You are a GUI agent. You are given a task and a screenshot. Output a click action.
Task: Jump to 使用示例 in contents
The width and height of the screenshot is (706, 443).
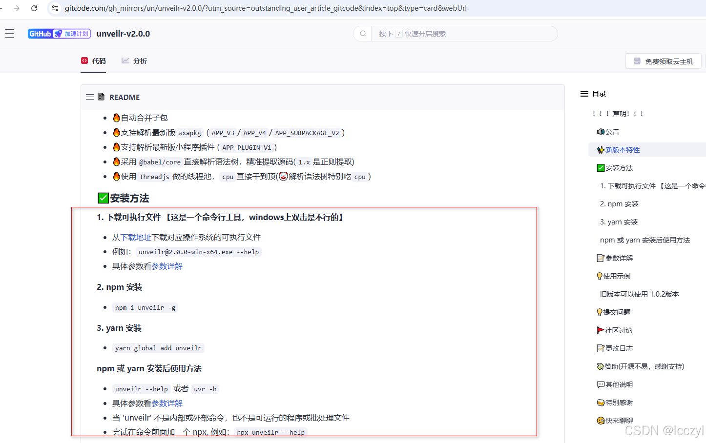[x=614, y=276]
